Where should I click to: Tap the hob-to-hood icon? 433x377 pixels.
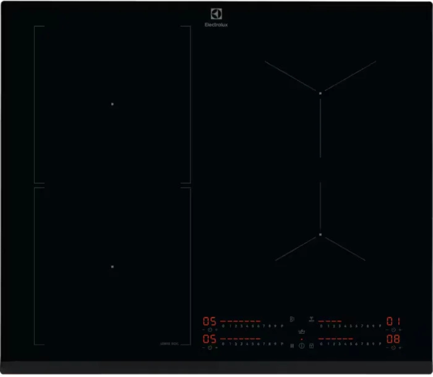tap(311, 319)
